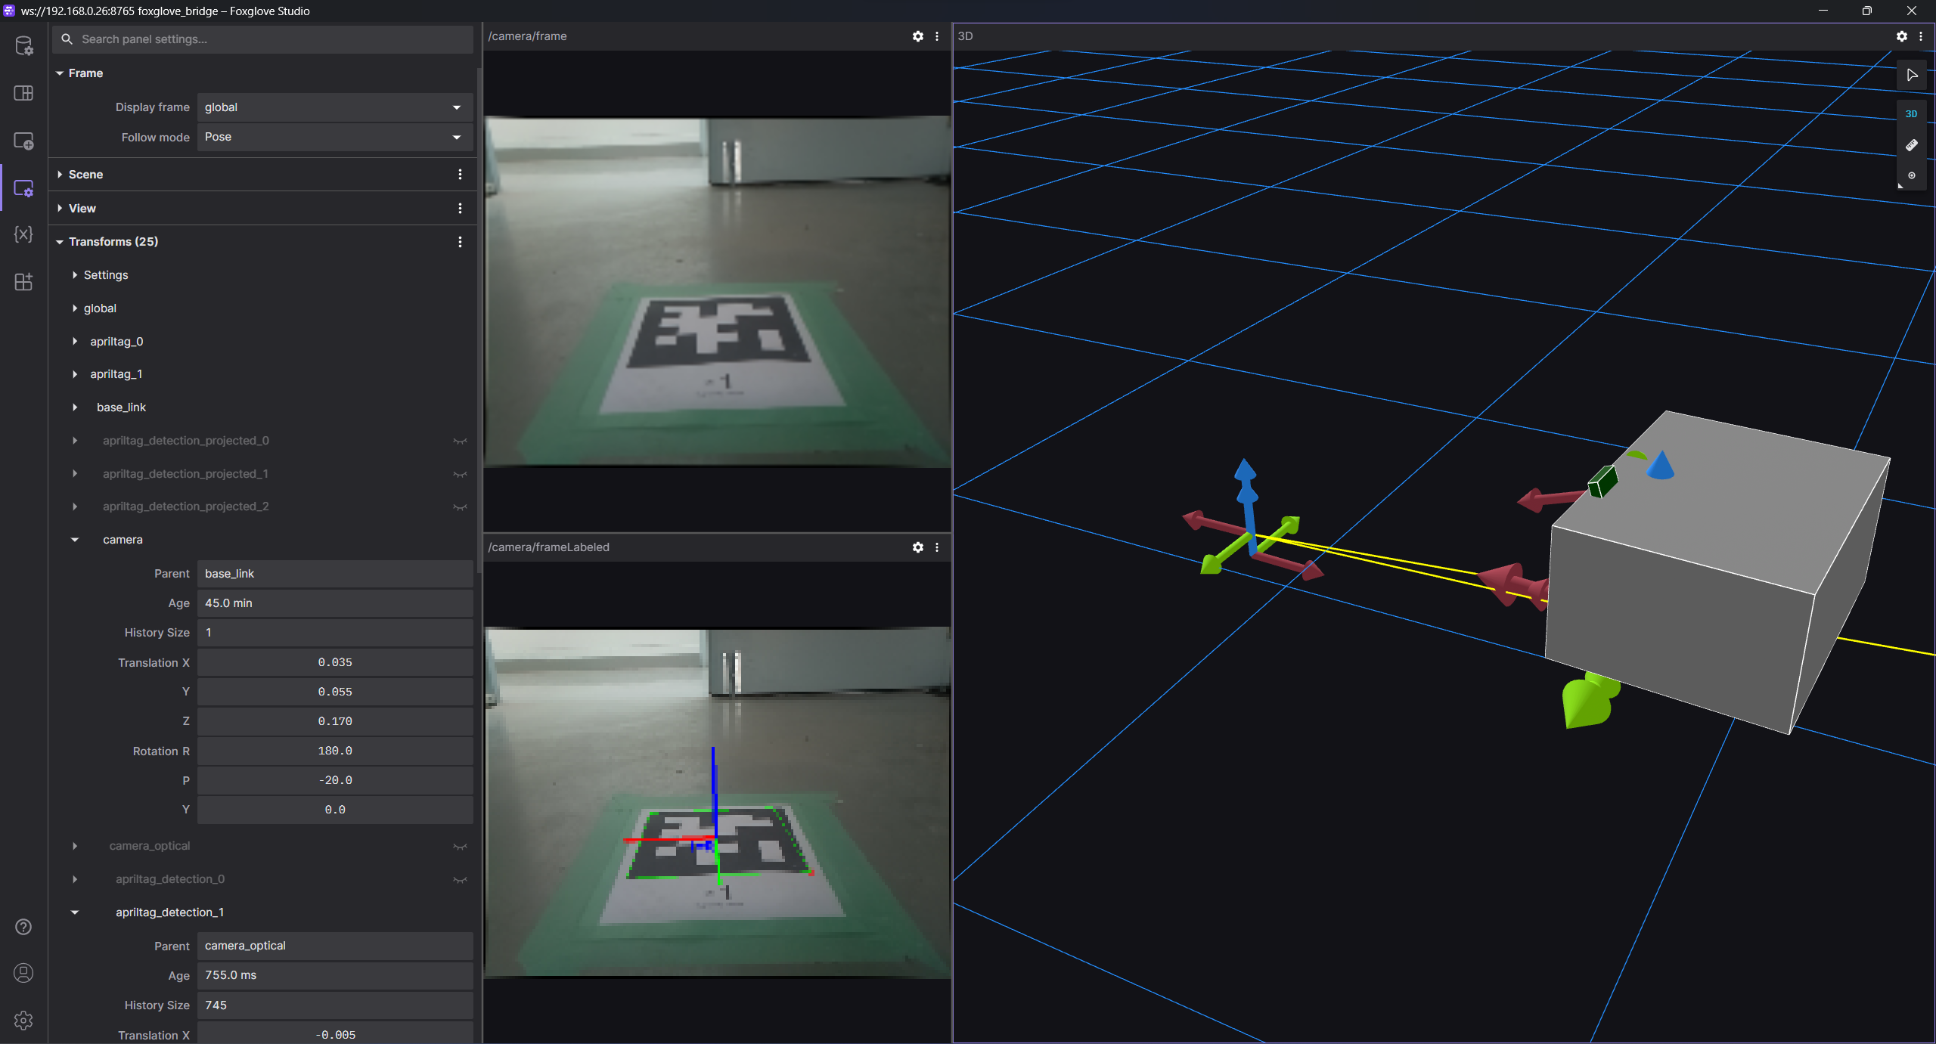1936x1044 pixels.
Task: Click the measure distance ruler tool
Action: 1911,144
